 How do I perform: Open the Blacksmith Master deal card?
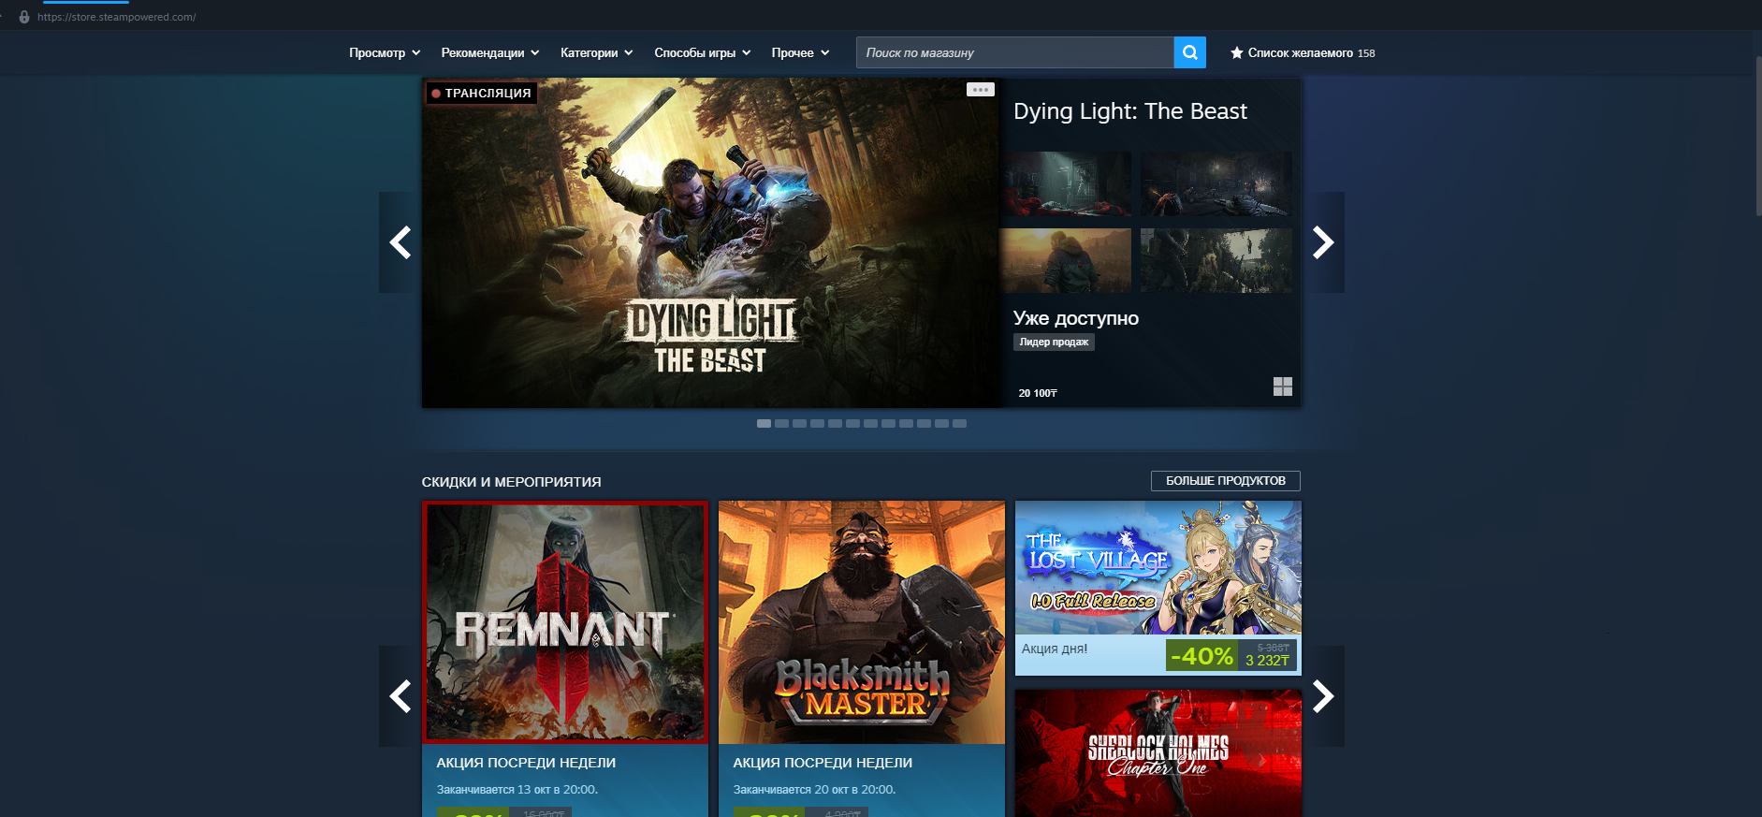click(862, 622)
